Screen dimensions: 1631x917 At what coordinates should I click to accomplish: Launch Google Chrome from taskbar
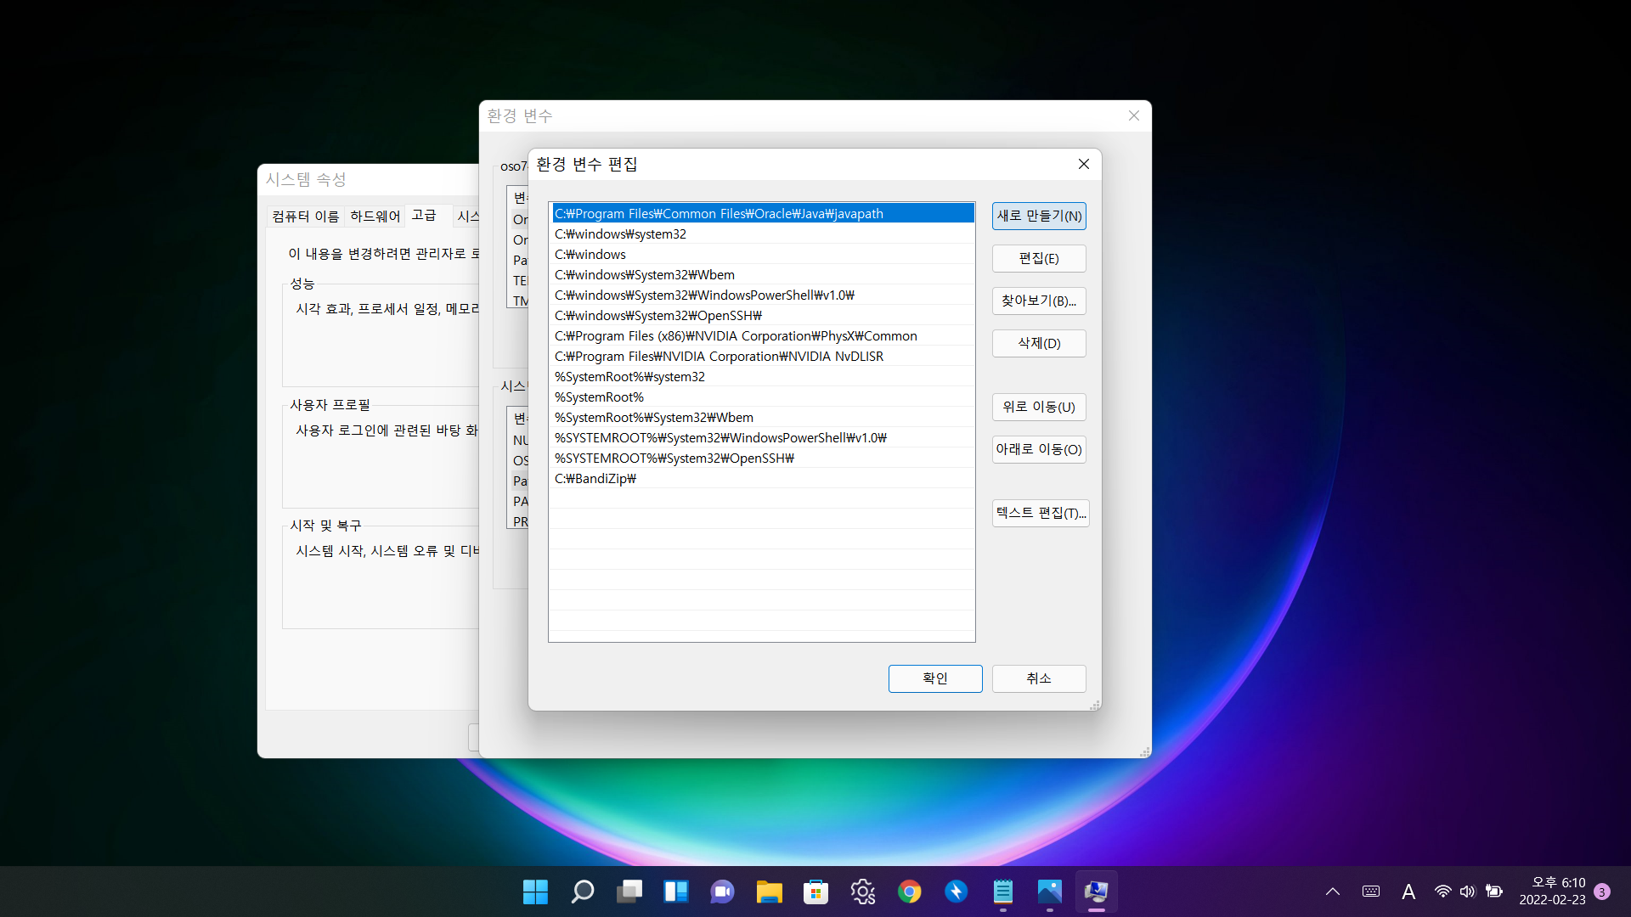coord(909,892)
